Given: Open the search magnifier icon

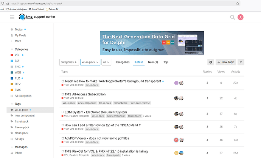Looking at the screenshot, I should (232, 17).
